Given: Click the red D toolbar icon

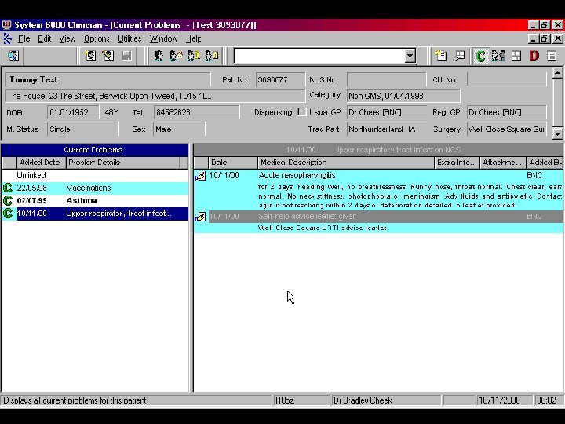Looking at the screenshot, I should (x=534, y=56).
